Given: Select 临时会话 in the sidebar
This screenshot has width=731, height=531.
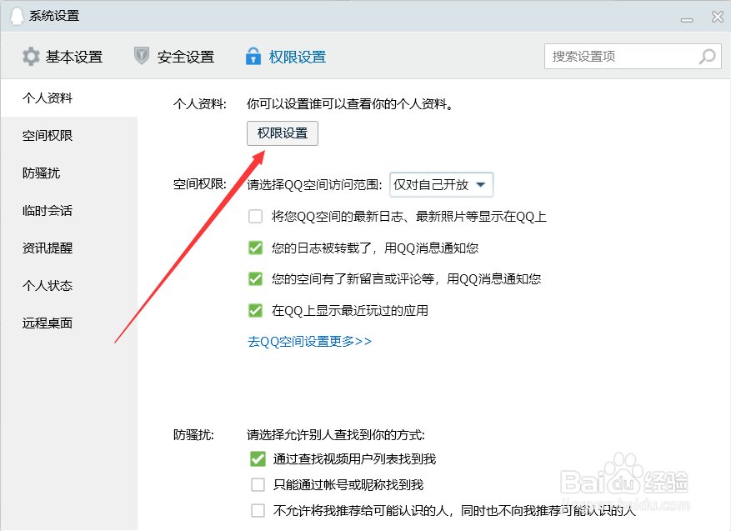Looking at the screenshot, I should click(46, 210).
